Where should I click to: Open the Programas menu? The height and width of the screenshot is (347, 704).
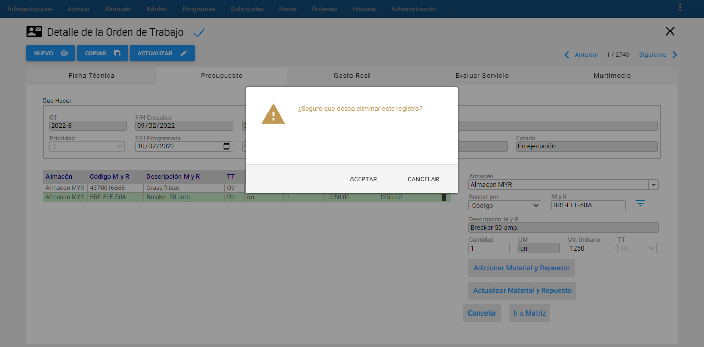click(x=199, y=9)
